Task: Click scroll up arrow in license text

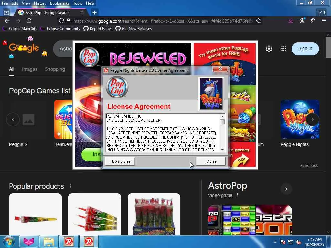Action: click(x=222, y=116)
